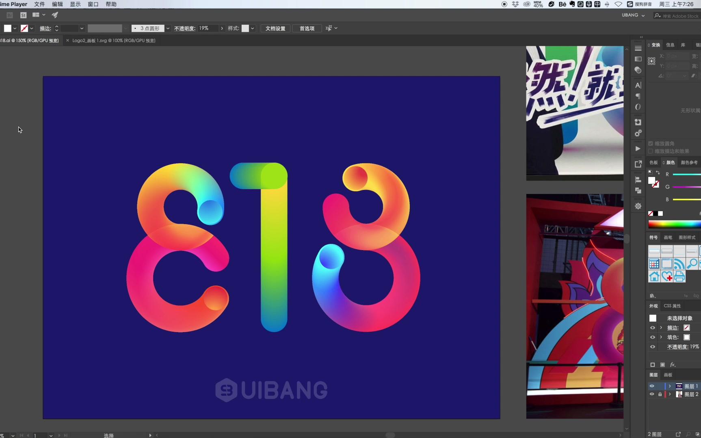Open the 文件 menu
Screen dimensions: 701x438
point(39,4)
